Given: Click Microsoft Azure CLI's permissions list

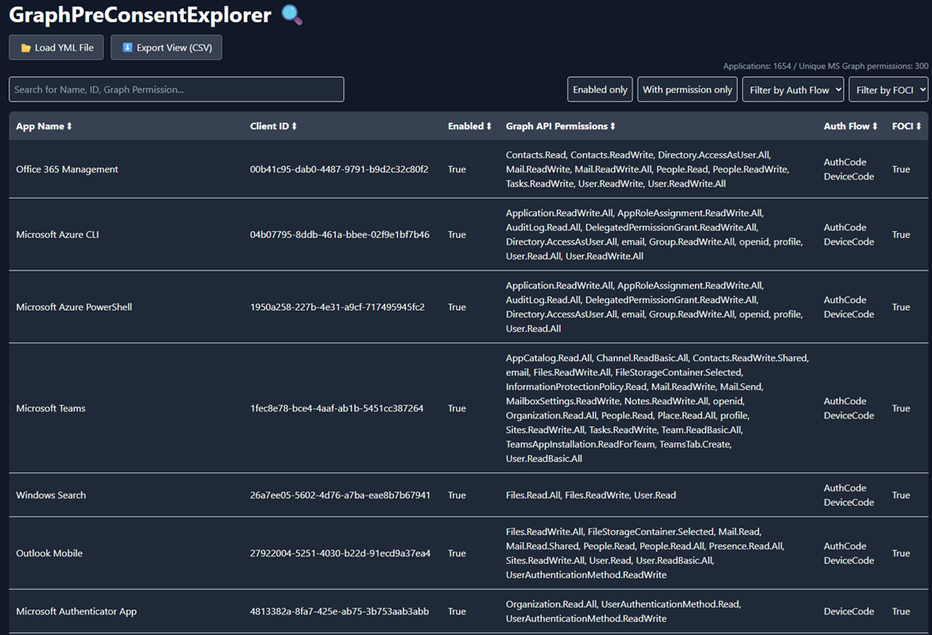Looking at the screenshot, I should pos(655,234).
